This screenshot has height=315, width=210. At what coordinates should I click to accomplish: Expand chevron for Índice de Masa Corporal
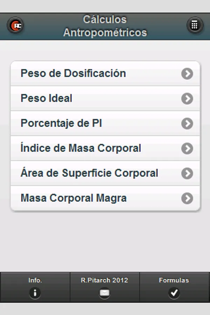coord(187,148)
